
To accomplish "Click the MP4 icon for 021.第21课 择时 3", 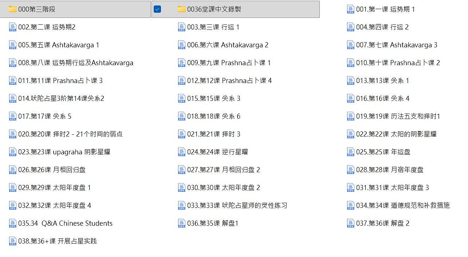I will point(182,134).
